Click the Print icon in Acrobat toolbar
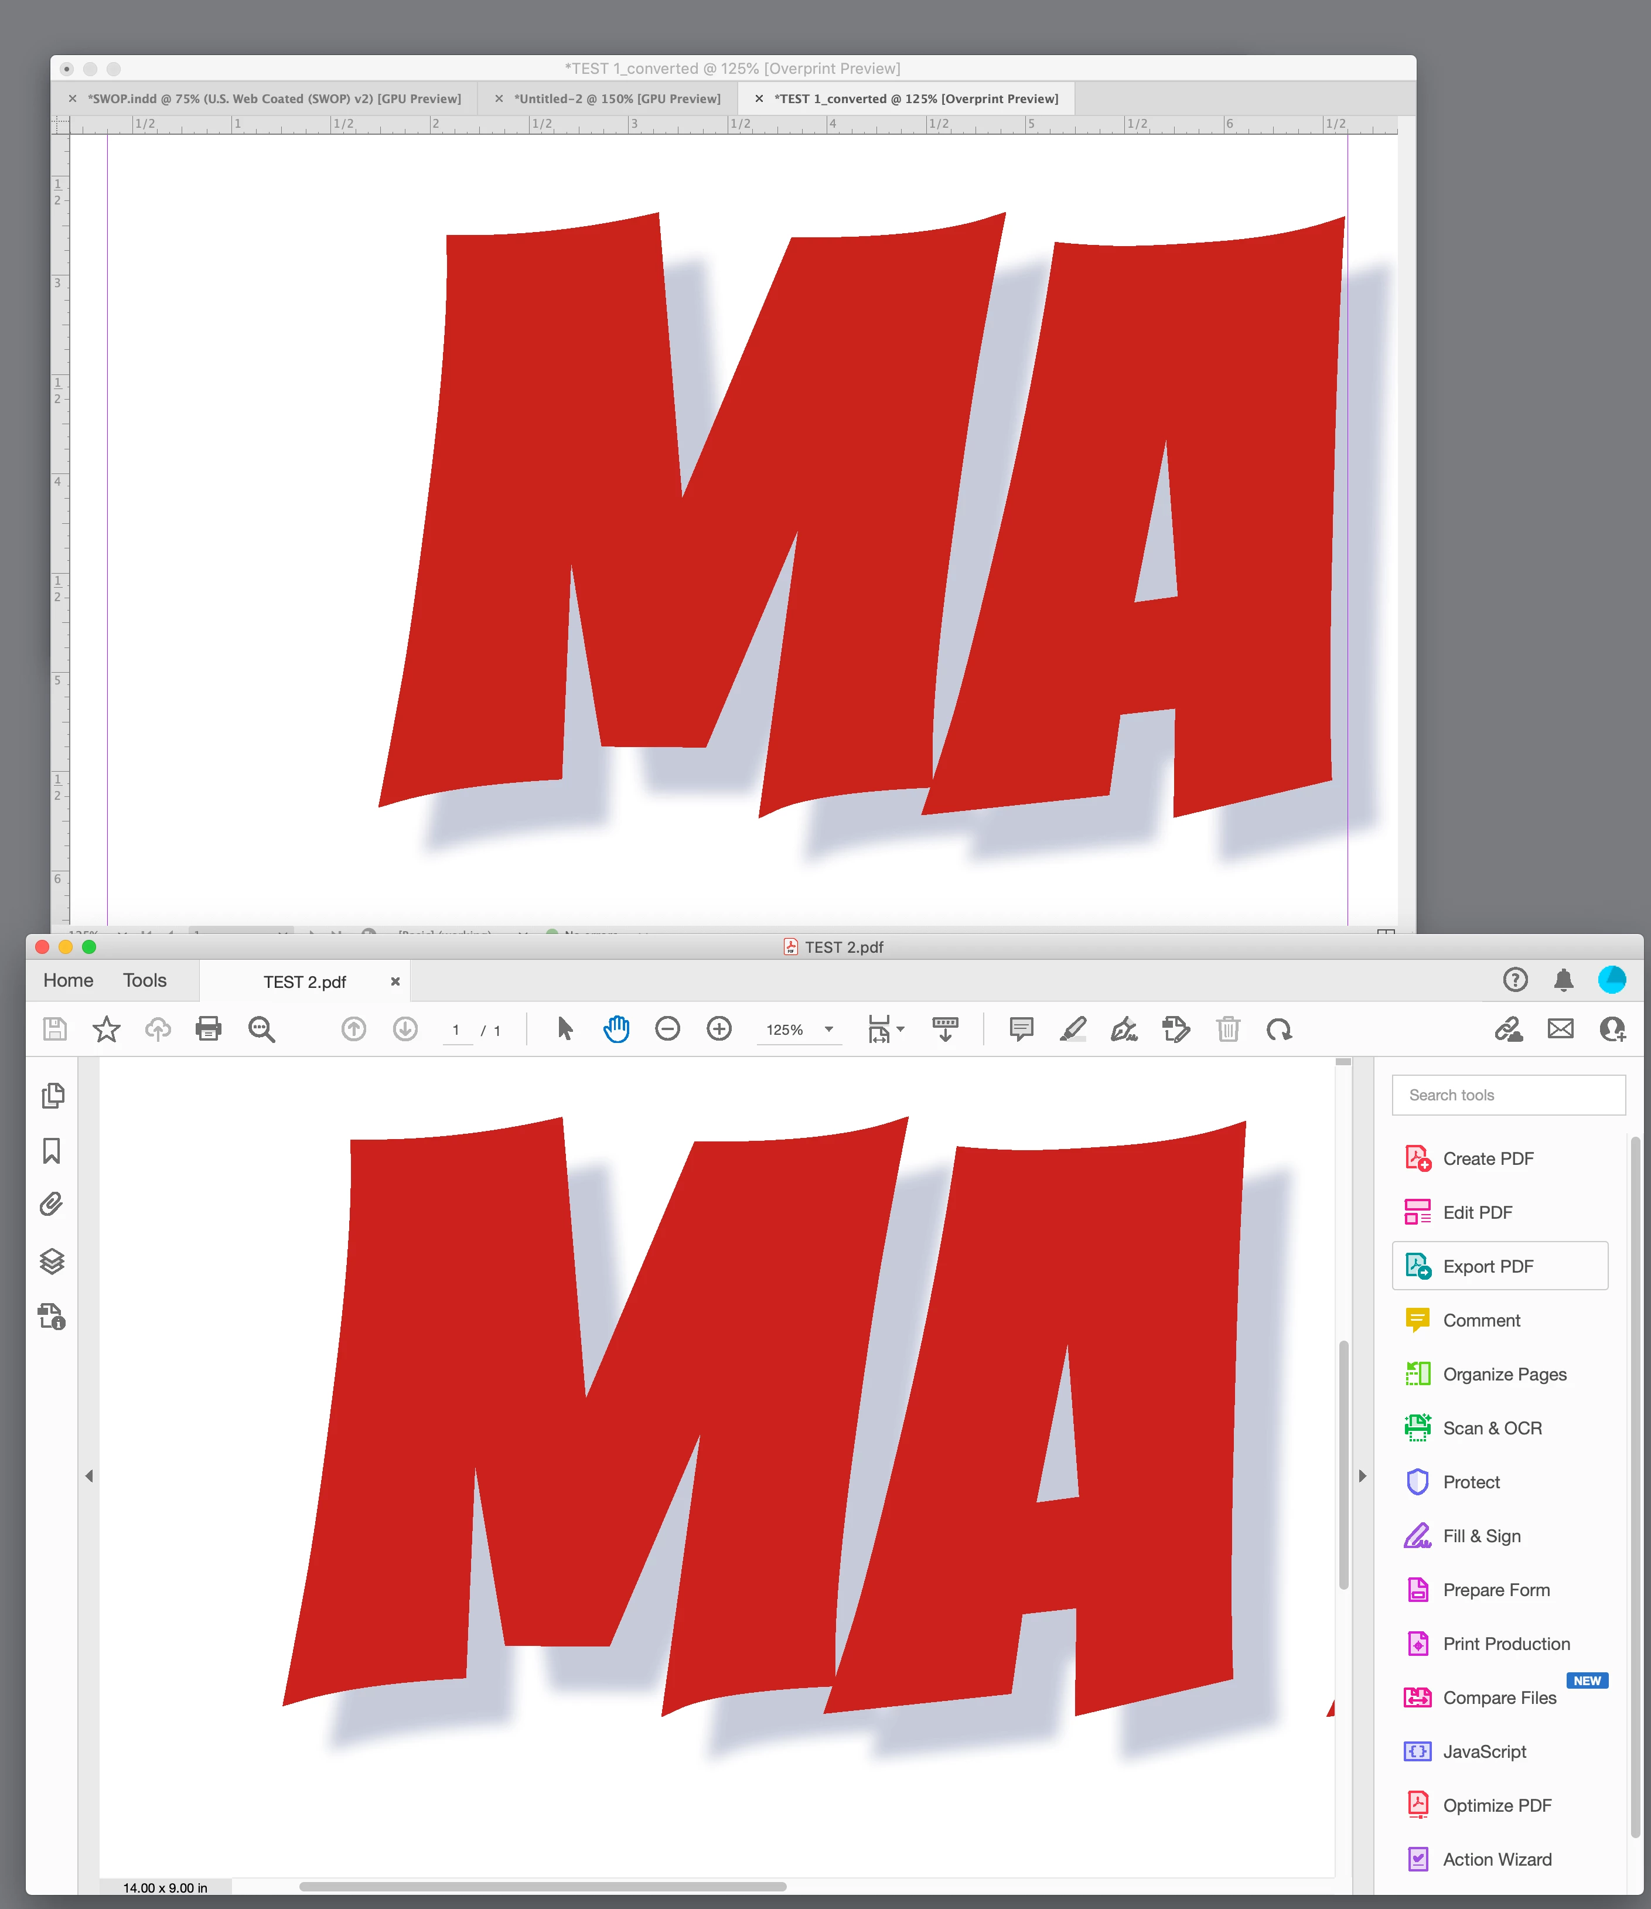This screenshot has width=1651, height=1909. (x=208, y=1029)
